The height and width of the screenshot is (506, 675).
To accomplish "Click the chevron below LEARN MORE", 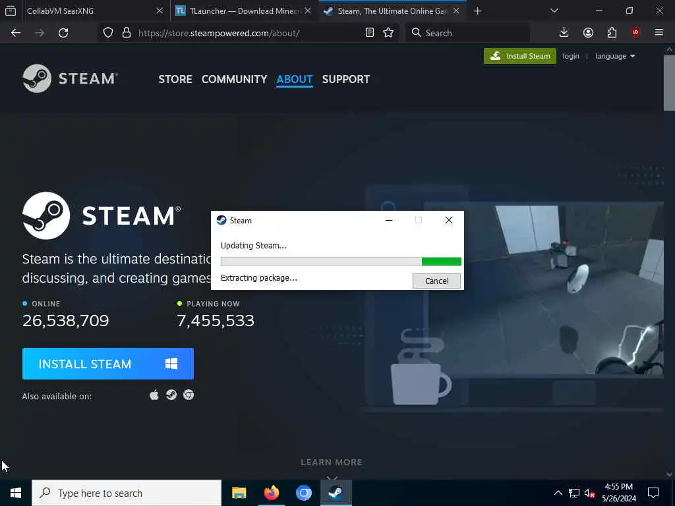I will (x=332, y=477).
